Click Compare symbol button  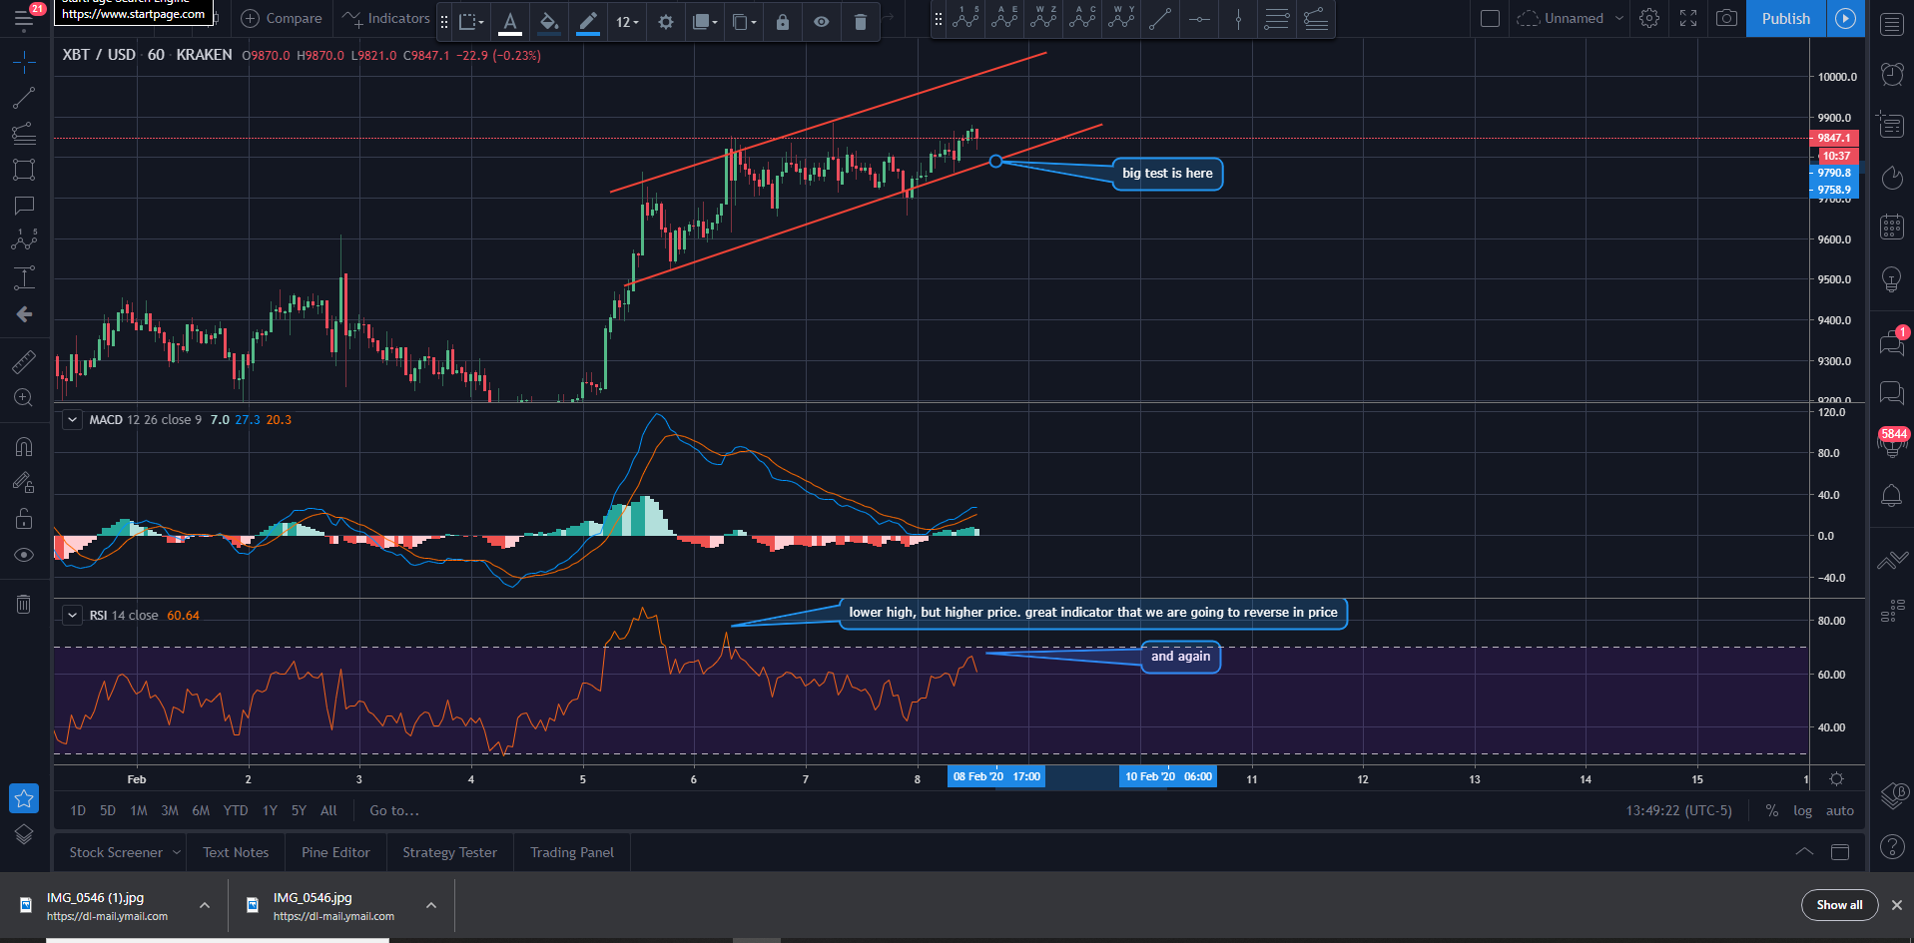[282, 18]
